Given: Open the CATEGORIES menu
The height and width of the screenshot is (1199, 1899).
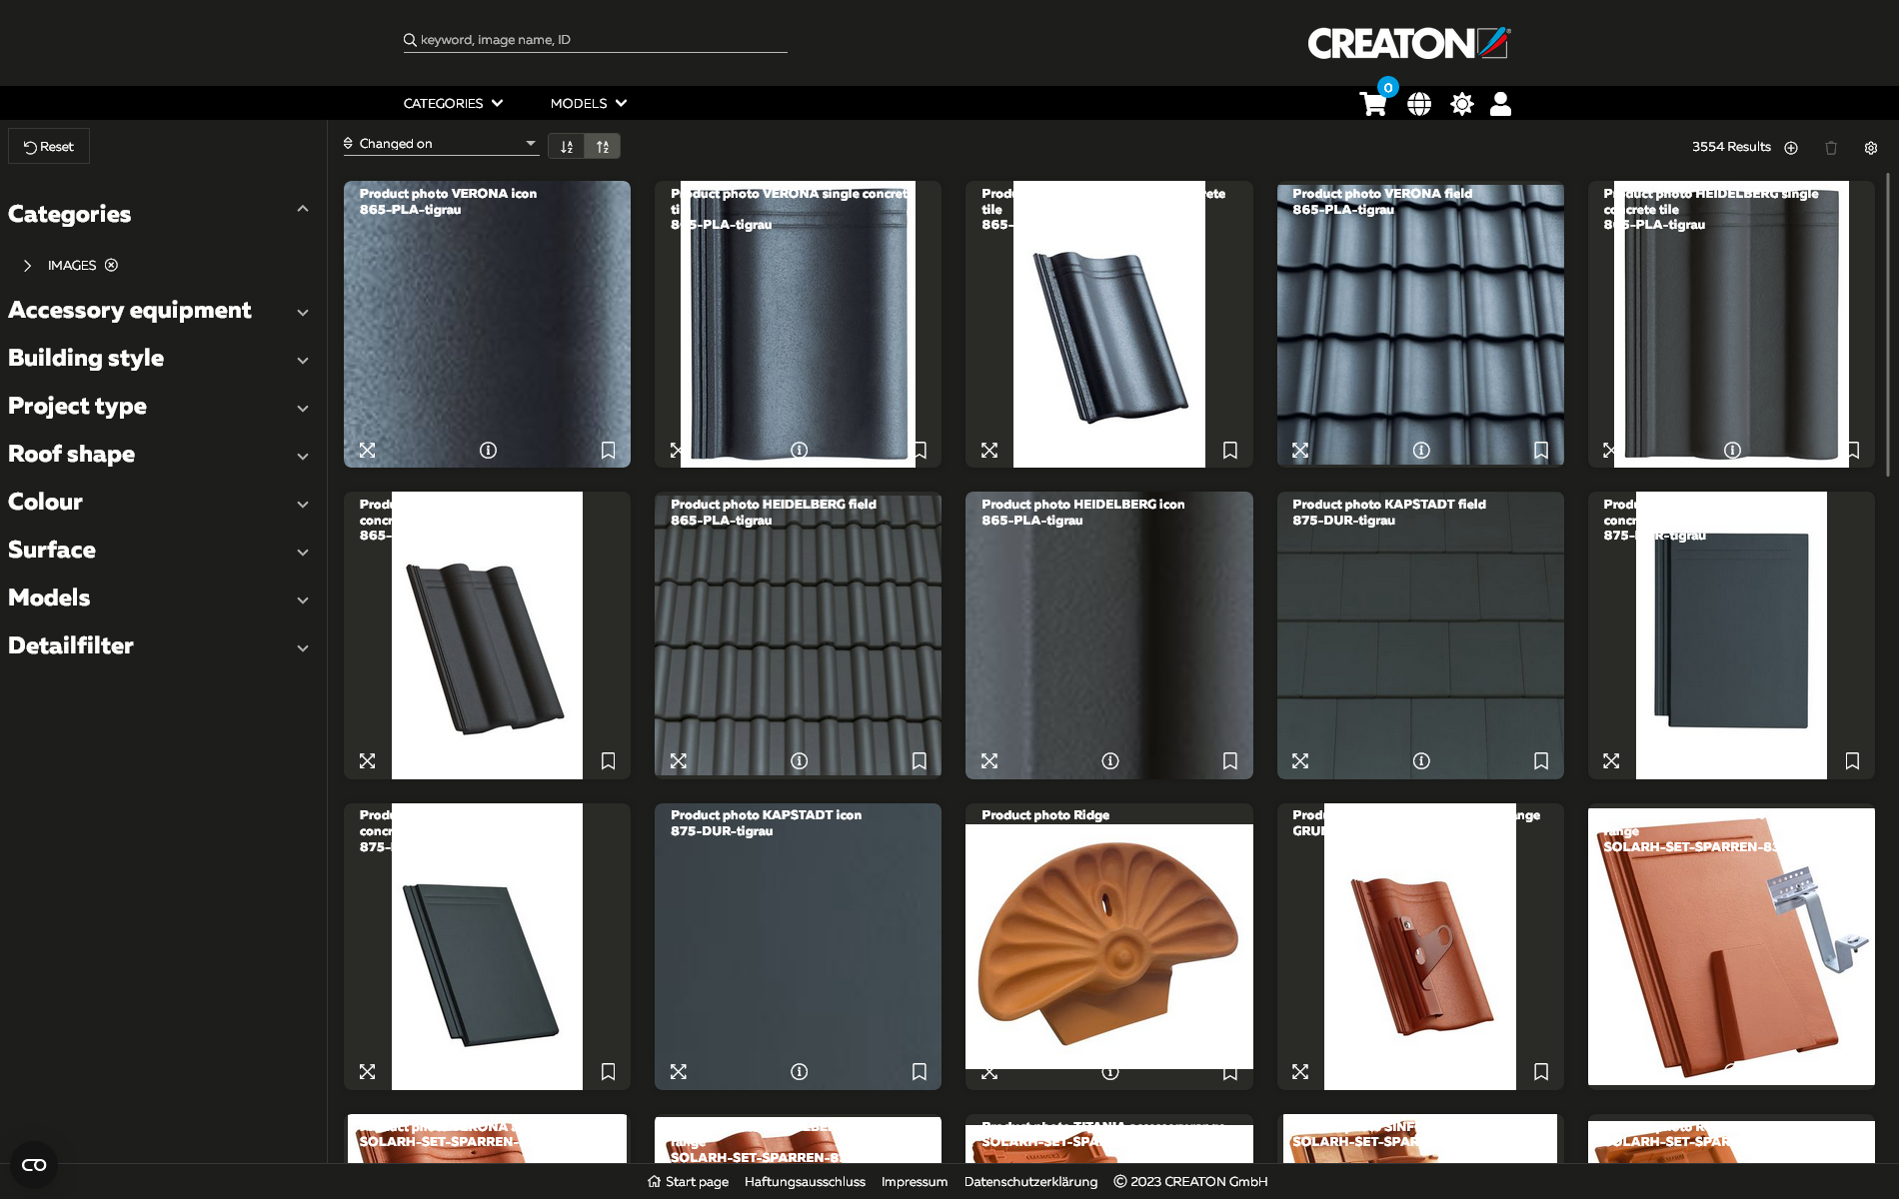Looking at the screenshot, I should 453,103.
